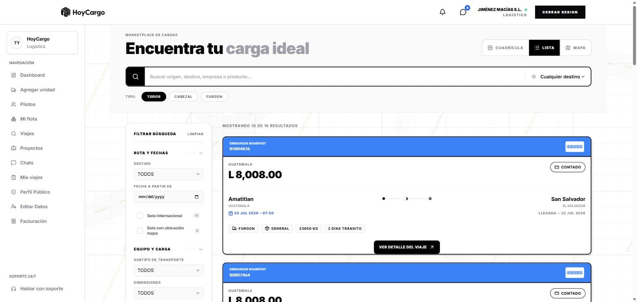Screen dimensions: 637x302
Task: Click the Agregar unidad truck icon
Action: coord(13,90)
